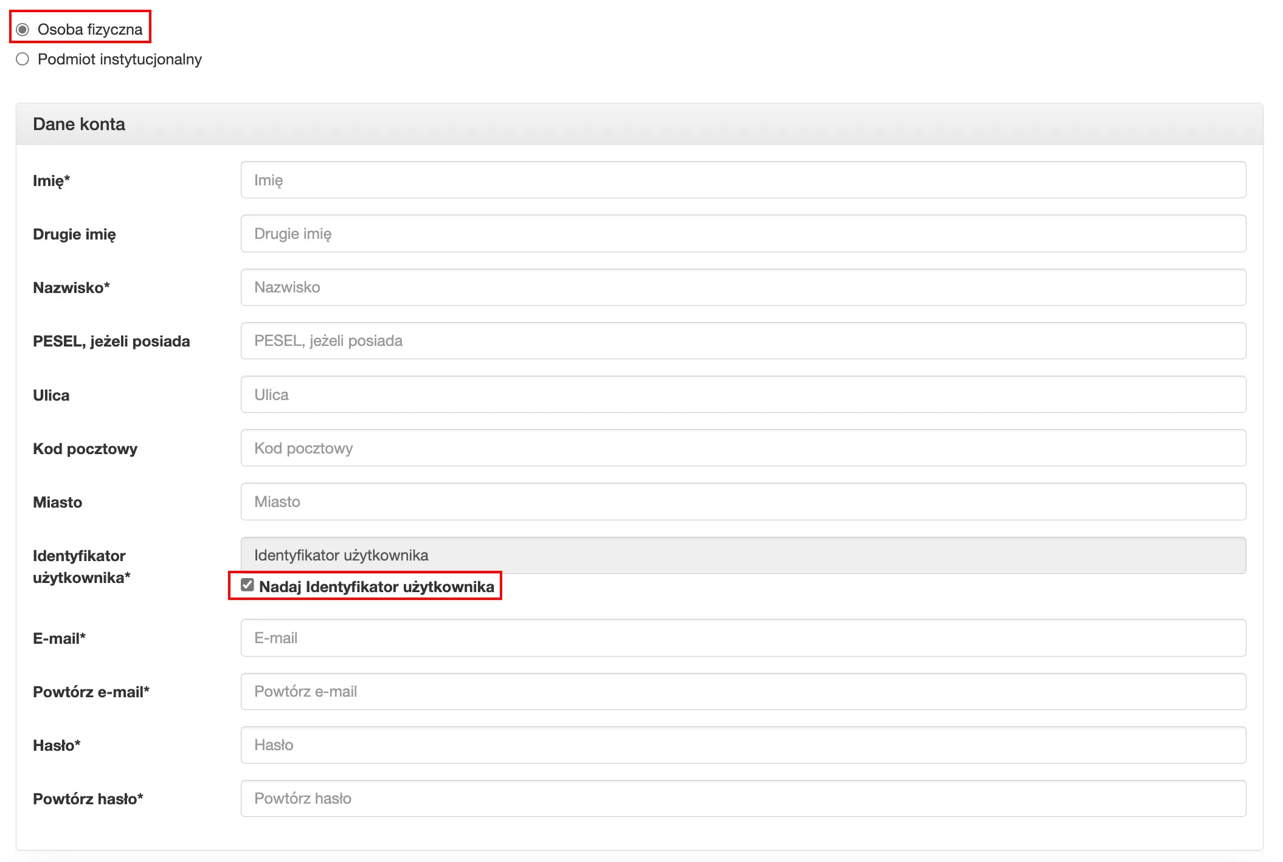
Task: Click the Osoba fizyczna label text
Action: pyautogui.click(x=90, y=29)
